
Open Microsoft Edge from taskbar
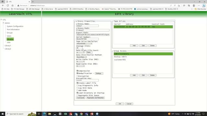click(44, 114)
